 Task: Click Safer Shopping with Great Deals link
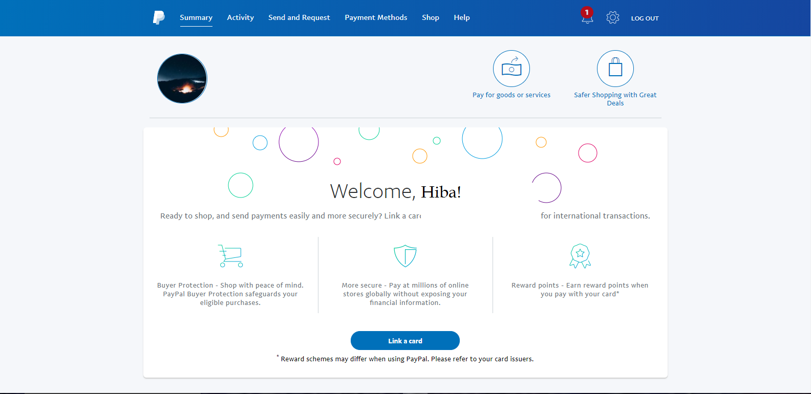pos(615,99)
